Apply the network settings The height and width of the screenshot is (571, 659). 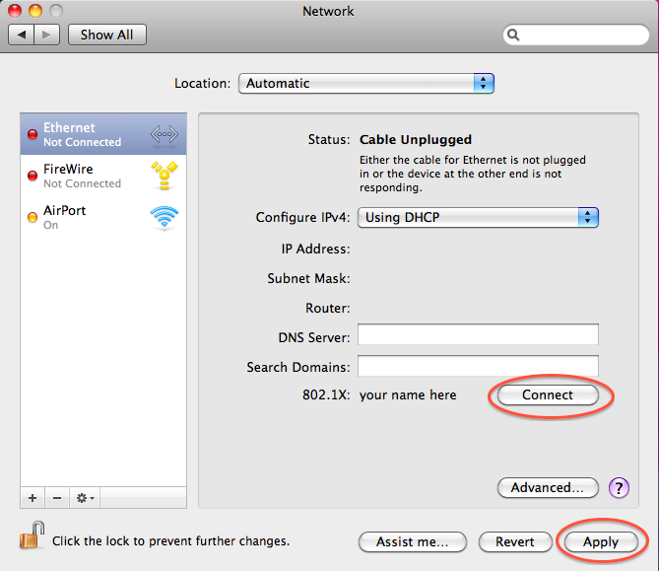click(x=601, y=542)
